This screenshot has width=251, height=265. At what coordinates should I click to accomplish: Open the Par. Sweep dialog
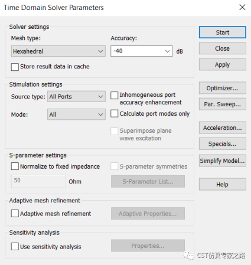[x=222, y=104]
